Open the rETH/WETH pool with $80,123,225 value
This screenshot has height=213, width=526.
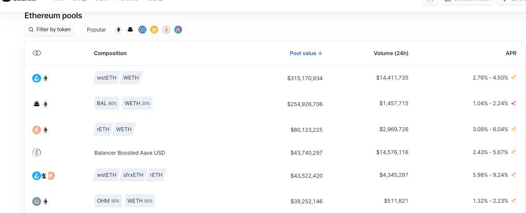pos(306,130)
